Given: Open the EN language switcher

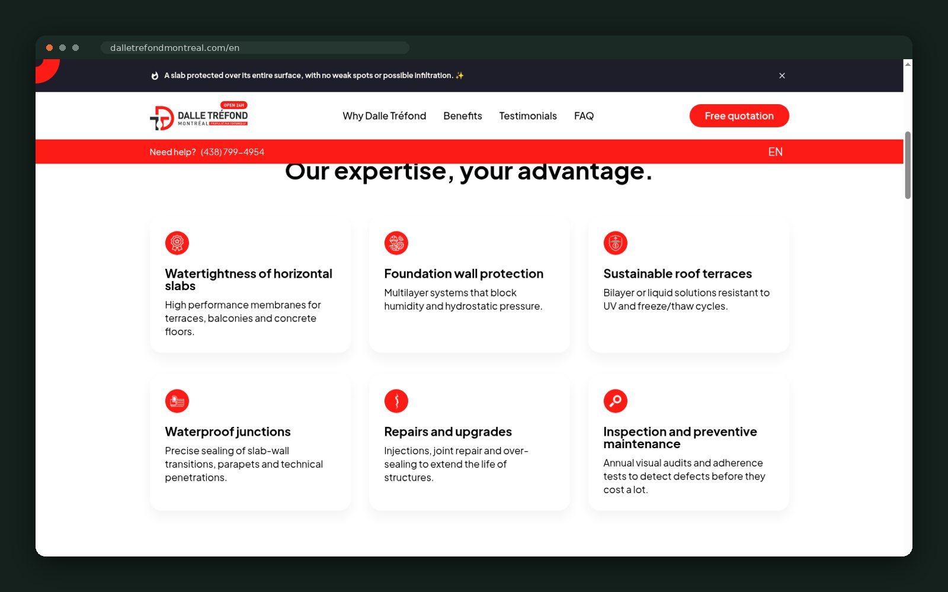Looking at the screenshot, I should coord(775,152).
